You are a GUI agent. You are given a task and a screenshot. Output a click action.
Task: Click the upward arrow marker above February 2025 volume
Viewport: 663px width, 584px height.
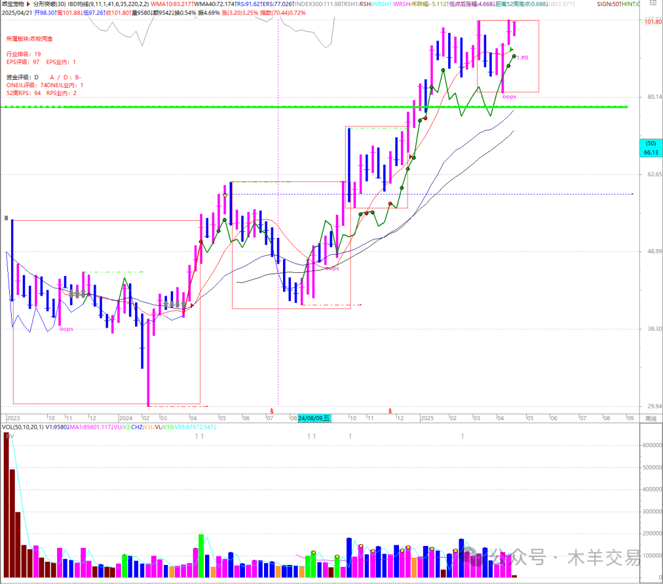pyautogui.click(x=462, y=436)
